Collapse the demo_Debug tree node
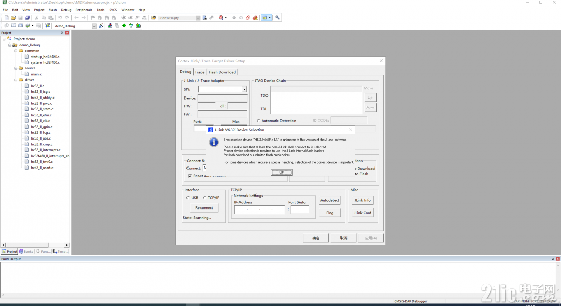561x306 pixels. tap(10, 45)
